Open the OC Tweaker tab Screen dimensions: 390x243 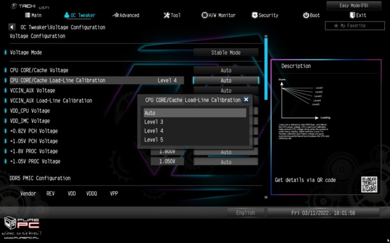(x=80, y=15)
